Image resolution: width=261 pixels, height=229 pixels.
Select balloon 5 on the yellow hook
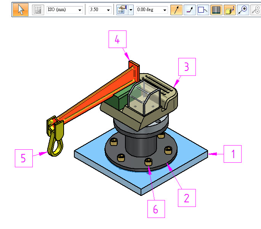(x=24, y=158)
